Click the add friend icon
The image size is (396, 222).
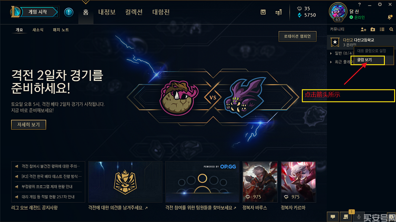tap(363, 29)
